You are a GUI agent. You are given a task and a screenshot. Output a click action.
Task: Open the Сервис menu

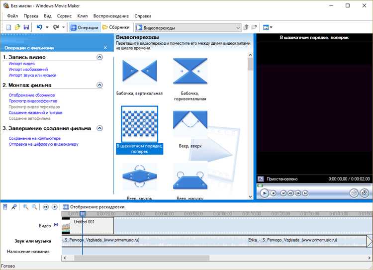[x=64, y=16]
